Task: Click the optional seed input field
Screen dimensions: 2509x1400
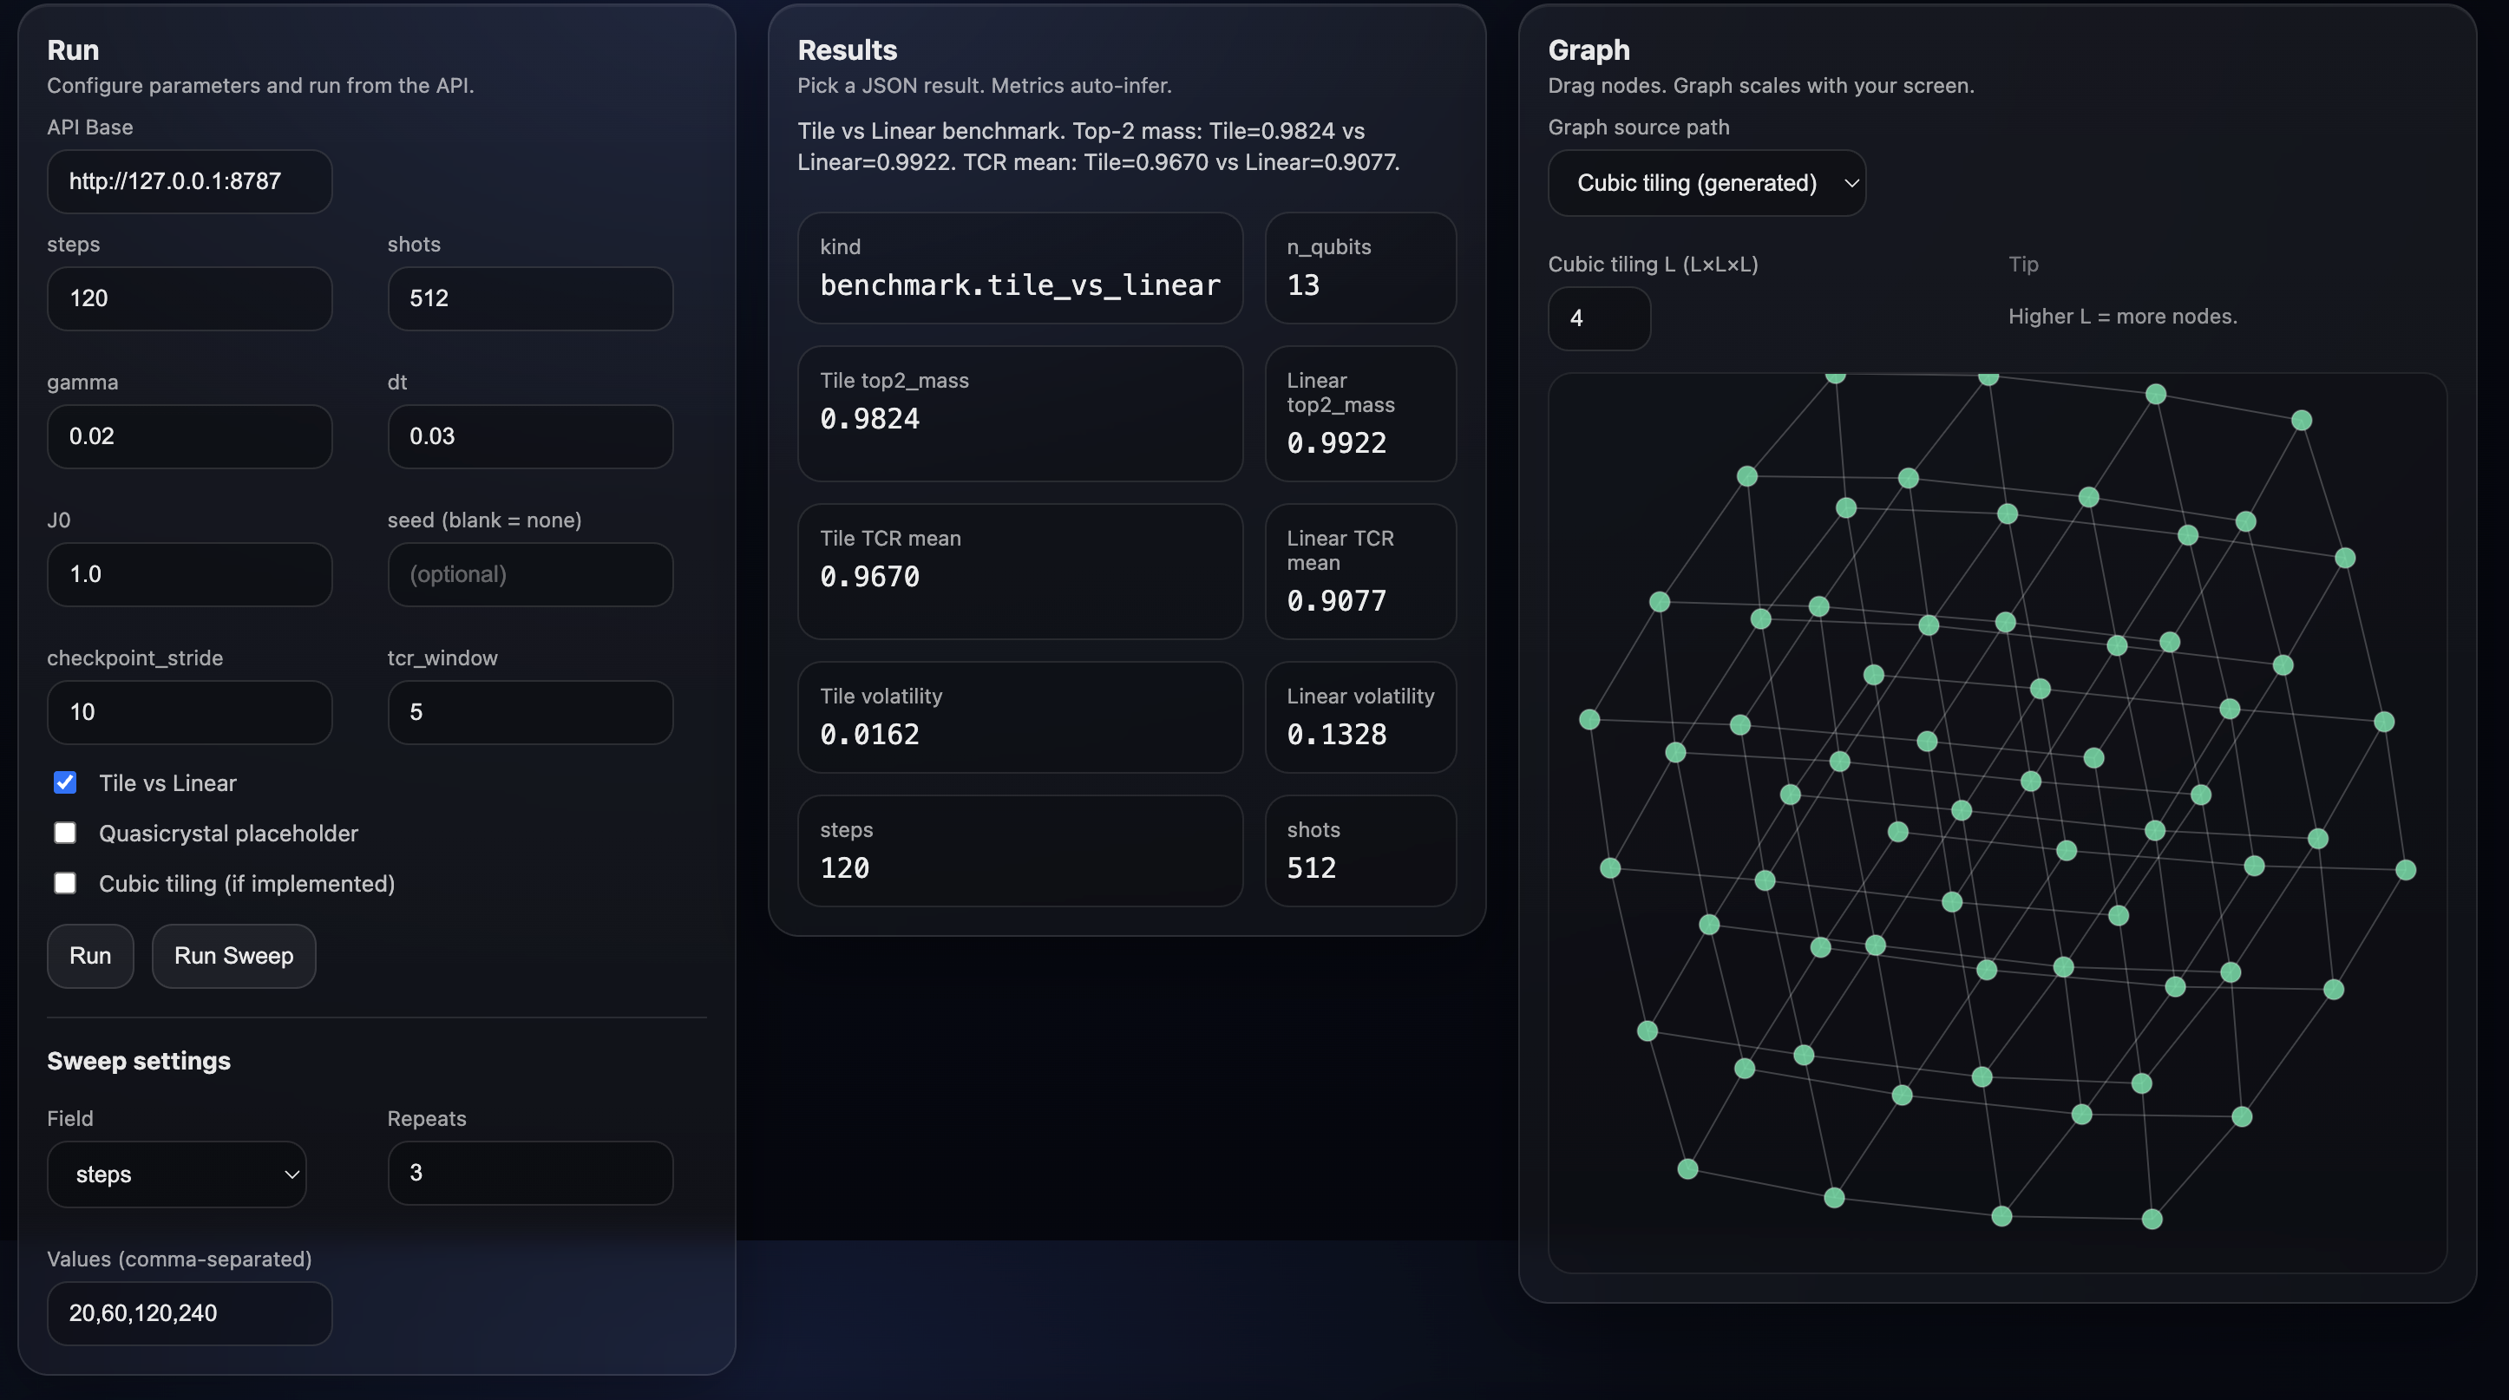Action: (x=530, y=573)
